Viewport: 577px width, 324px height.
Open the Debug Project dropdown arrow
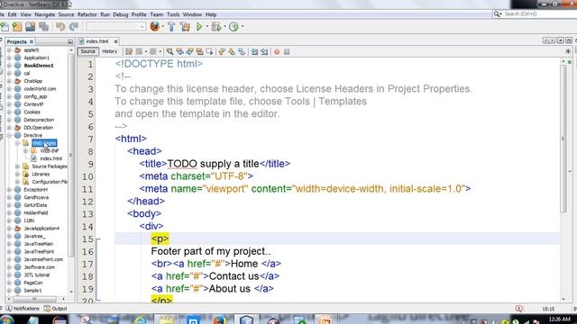pyautogui.click(x=224, y=26)
